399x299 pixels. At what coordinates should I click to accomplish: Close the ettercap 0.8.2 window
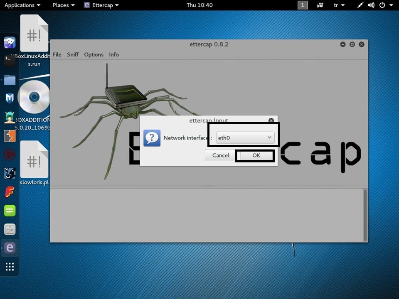[x=361, y=44]
